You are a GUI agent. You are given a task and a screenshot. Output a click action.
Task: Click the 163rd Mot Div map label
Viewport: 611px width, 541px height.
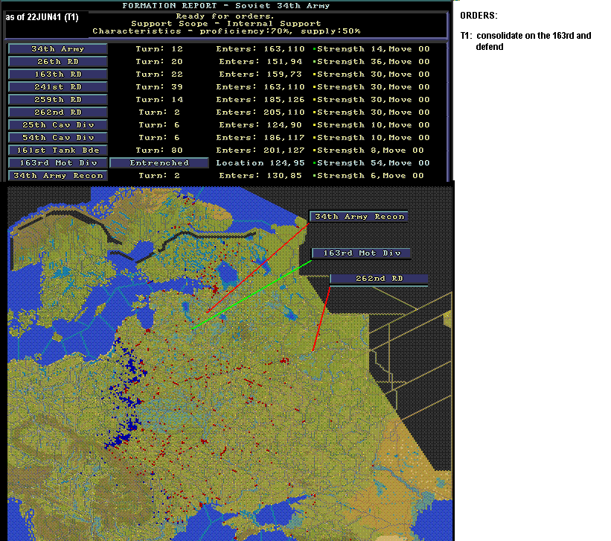click(361, 253)
